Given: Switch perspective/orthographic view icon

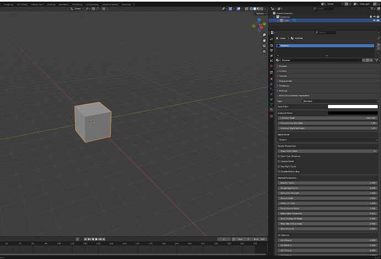Looking at the screenshot, I should click(264, 51).
